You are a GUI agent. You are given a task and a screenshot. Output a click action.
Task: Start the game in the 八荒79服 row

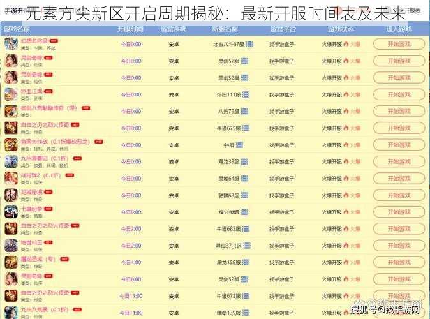pyautogui.click(x=399, y=111)
